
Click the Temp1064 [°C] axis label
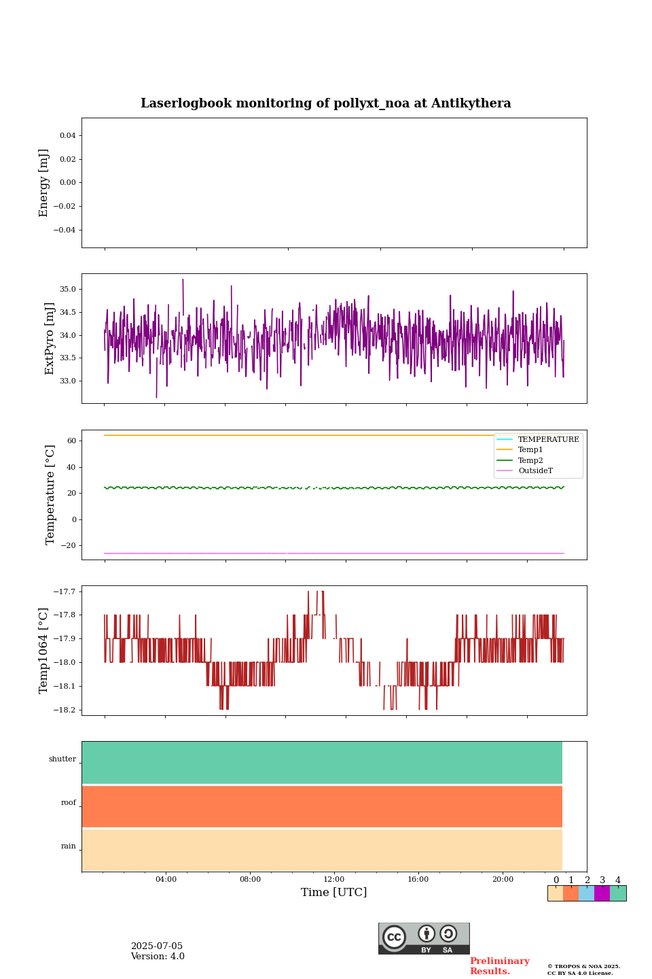[x=44, y=651]
